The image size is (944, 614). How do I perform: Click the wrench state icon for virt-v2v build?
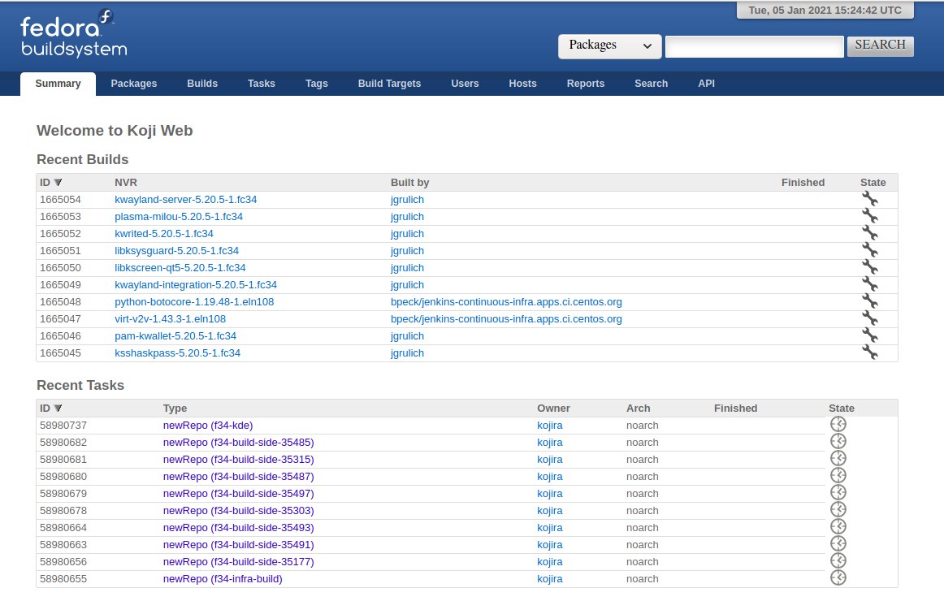(869, 318)
